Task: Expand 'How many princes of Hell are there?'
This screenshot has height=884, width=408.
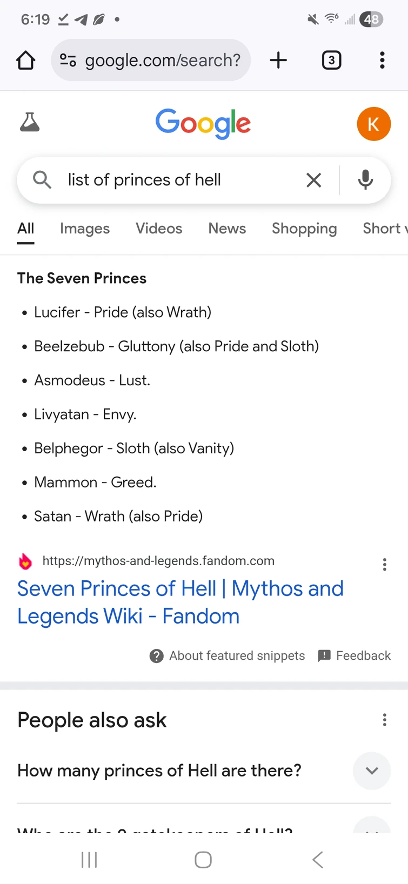Action: [x=372, y=771]
